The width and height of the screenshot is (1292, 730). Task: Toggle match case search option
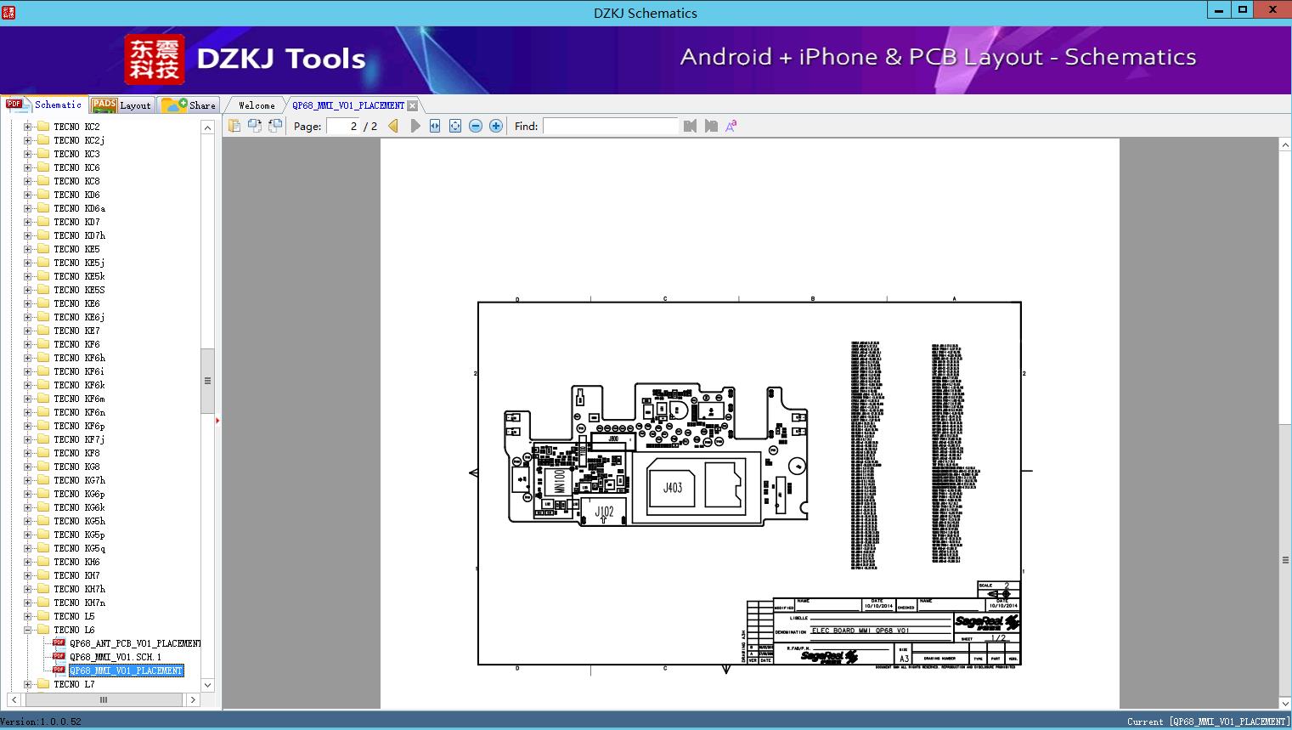[731, 126]
